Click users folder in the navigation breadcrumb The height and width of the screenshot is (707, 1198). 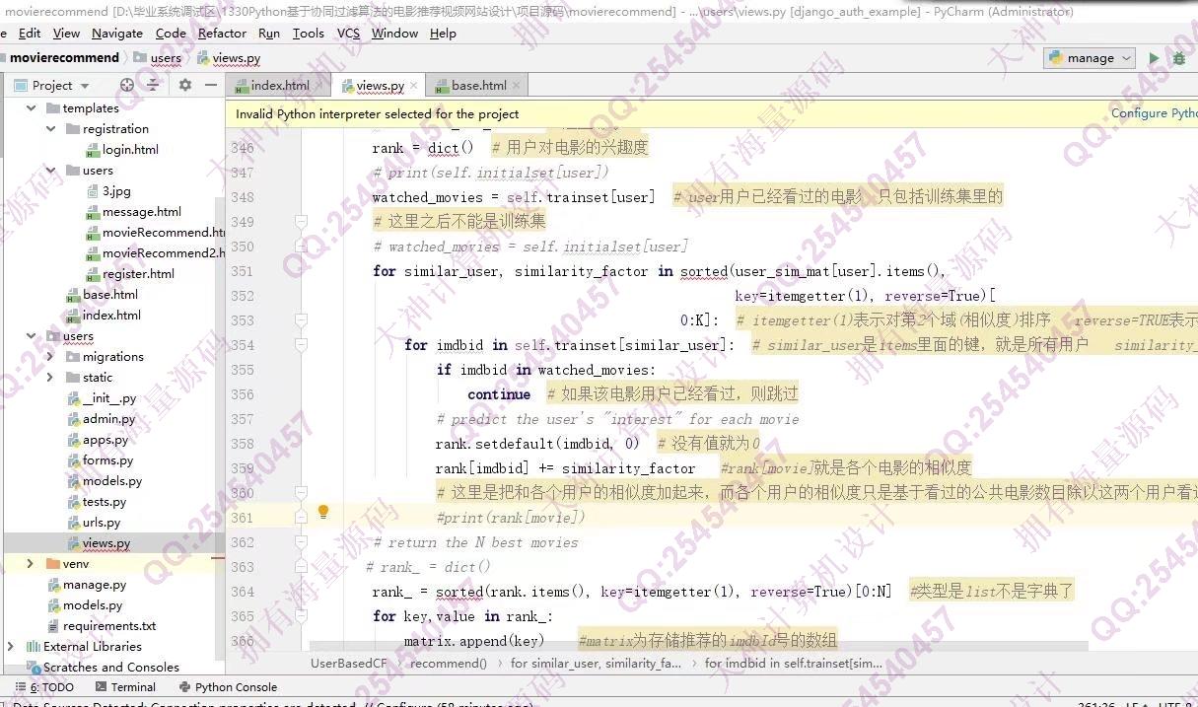(158, 58)
